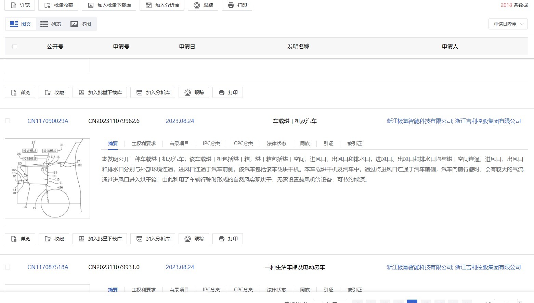Click 浙江极氪智能科技有限公司 applicant in CN117087518A row

click(x=419, y=267)
